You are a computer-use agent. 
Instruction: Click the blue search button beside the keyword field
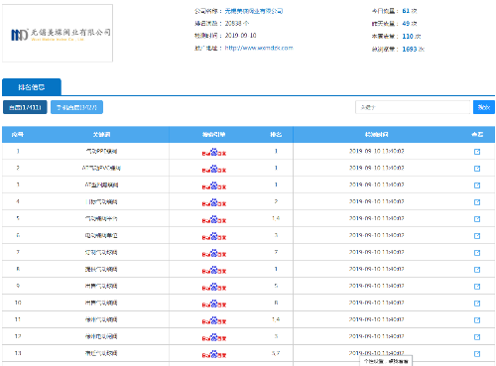coord(484,107)
